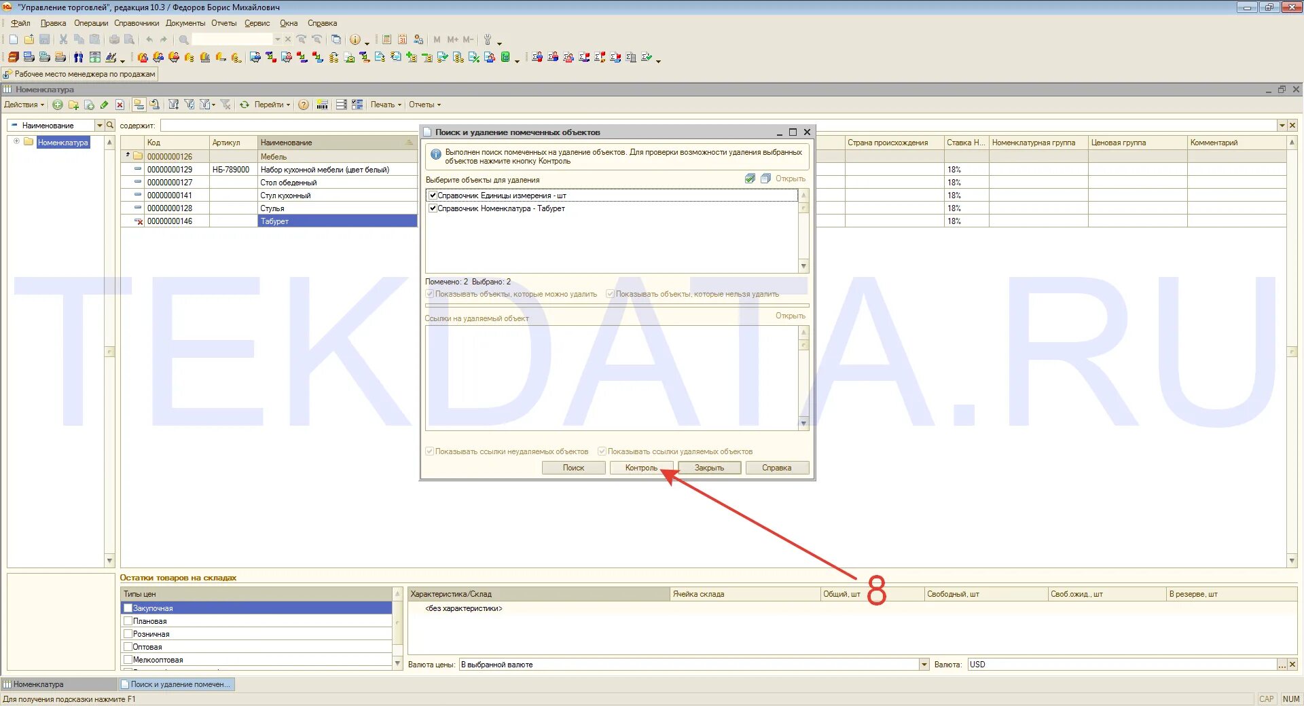1304x706 pixels.
Task: Open the Calculator icon
Action: 386,39
